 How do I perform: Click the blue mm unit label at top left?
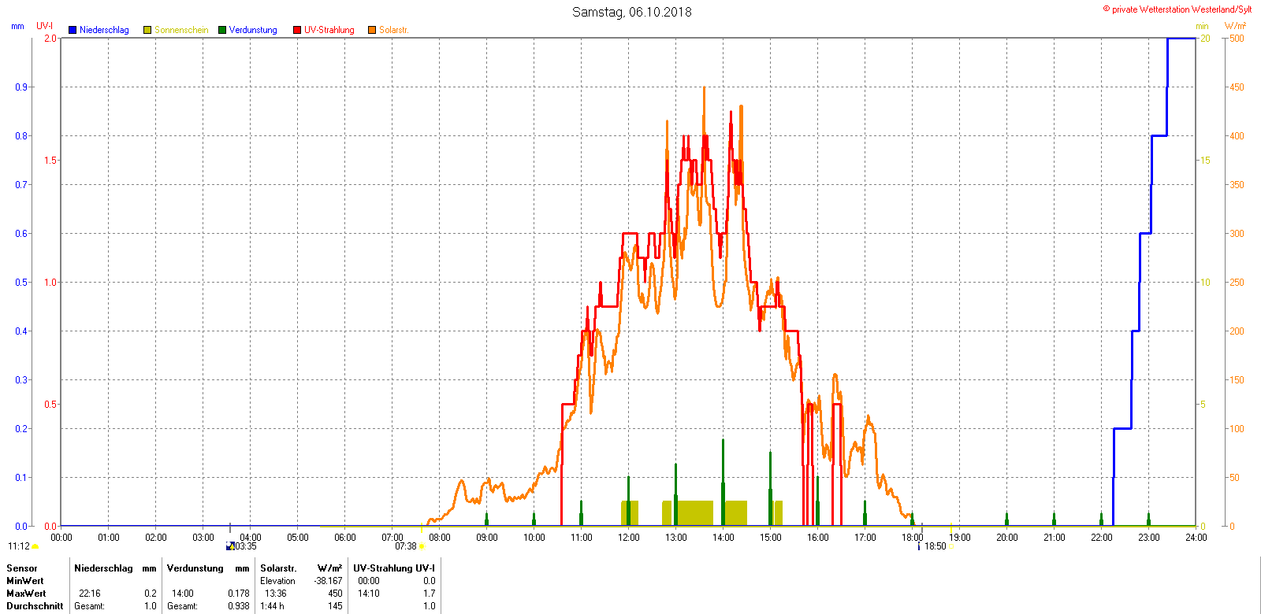coord(17,26)
